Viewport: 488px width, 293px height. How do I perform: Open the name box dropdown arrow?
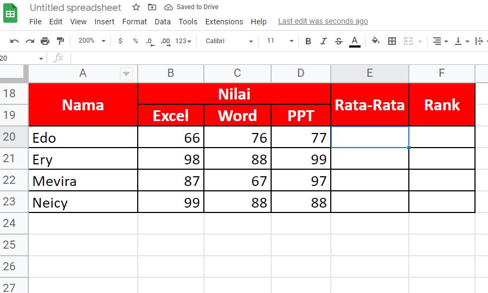41,59
